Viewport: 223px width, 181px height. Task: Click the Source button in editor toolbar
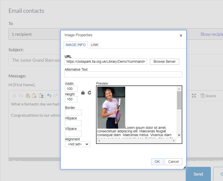tap(208, 96)
